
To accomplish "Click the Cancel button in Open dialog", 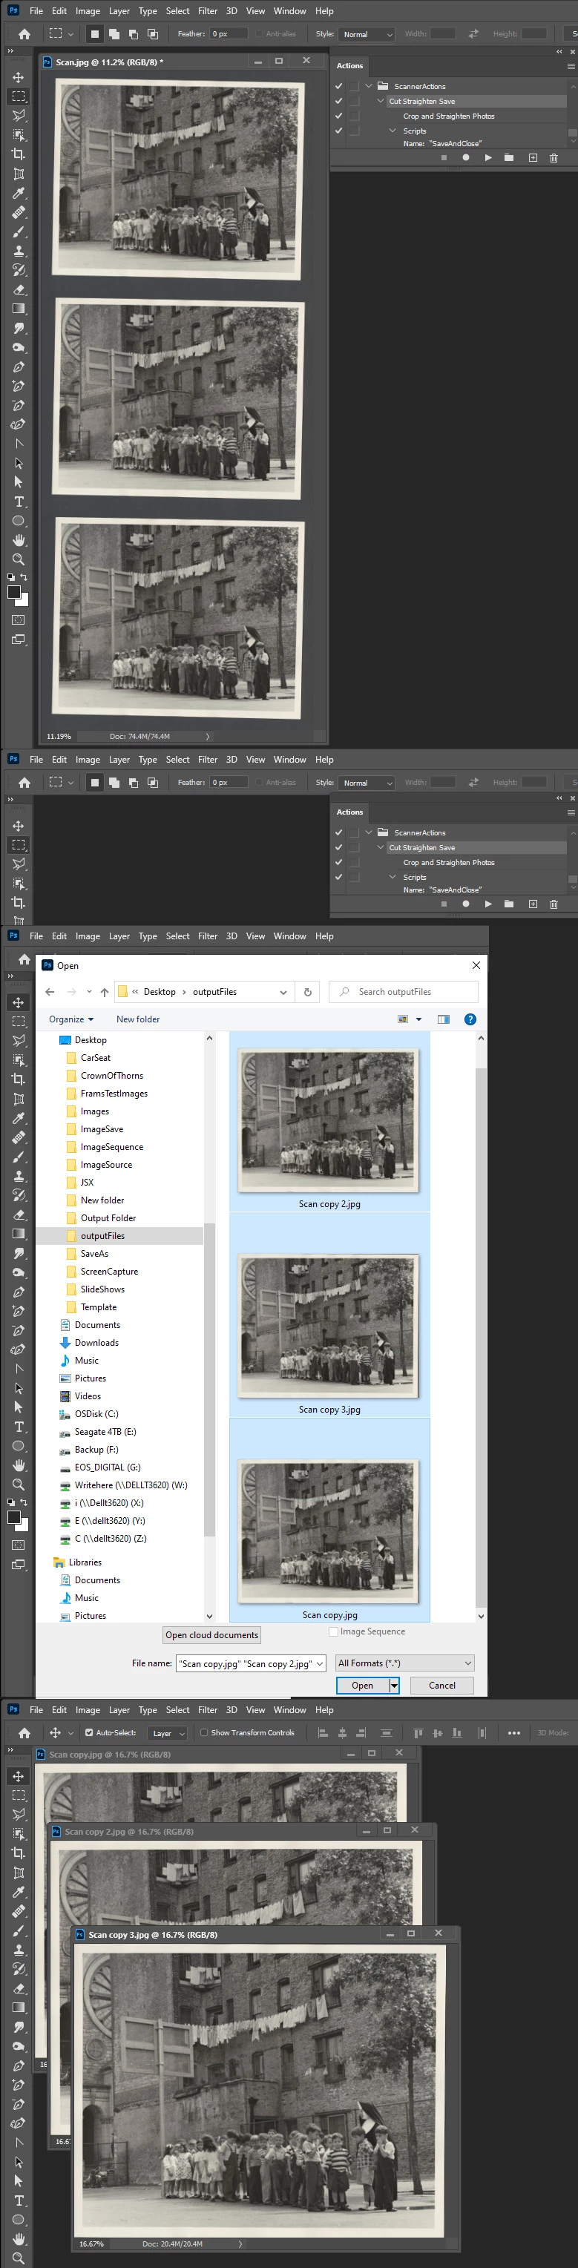I will [441, 1685].
